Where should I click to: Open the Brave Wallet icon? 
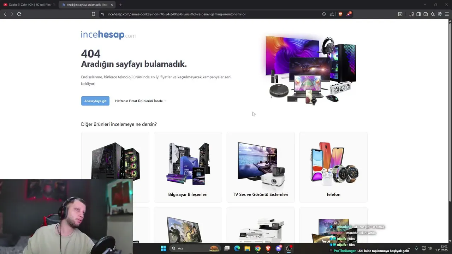point(426,14)
